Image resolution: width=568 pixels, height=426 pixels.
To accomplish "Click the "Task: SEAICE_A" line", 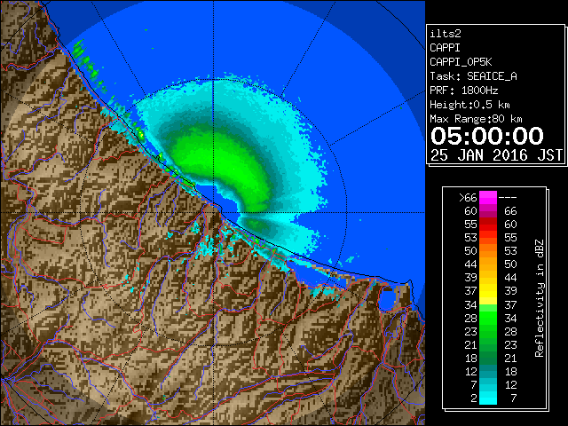I will [x=473, y=76].
